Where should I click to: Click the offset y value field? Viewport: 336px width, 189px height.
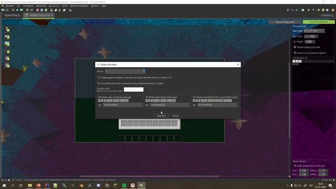322,174
